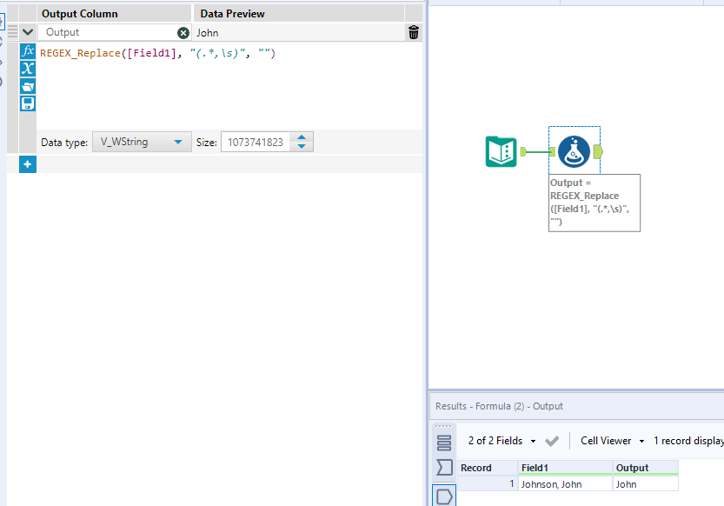Increase the Size value with the up stepper
Viewport: 724px width, 506px height.
[300, 136]
